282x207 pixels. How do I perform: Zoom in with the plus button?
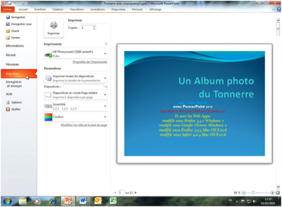(x=272, y=192)
